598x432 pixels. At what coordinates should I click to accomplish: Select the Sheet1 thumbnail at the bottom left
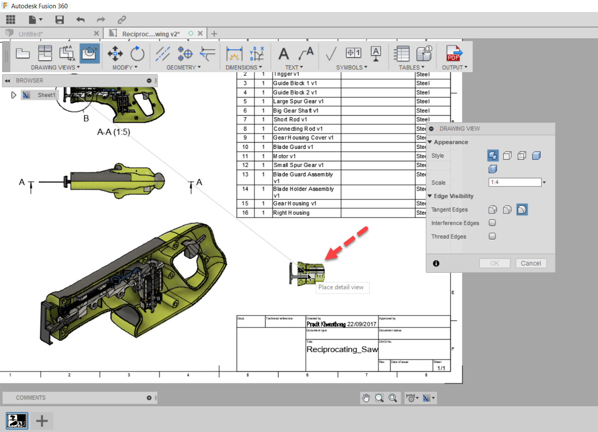(x=17, y=420)
